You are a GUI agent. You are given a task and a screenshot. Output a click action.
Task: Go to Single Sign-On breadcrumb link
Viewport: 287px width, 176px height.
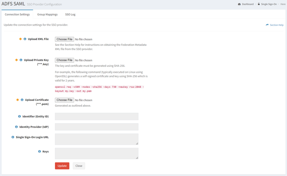pos(269,4)
